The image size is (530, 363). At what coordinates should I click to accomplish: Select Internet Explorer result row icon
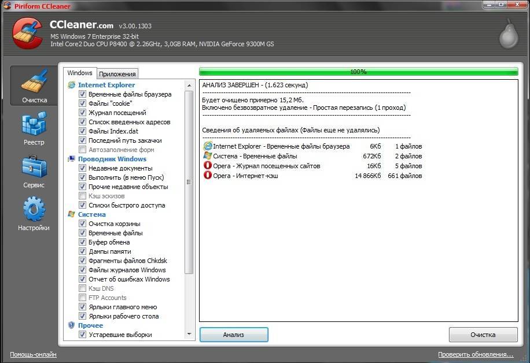[x=208, y=146]
